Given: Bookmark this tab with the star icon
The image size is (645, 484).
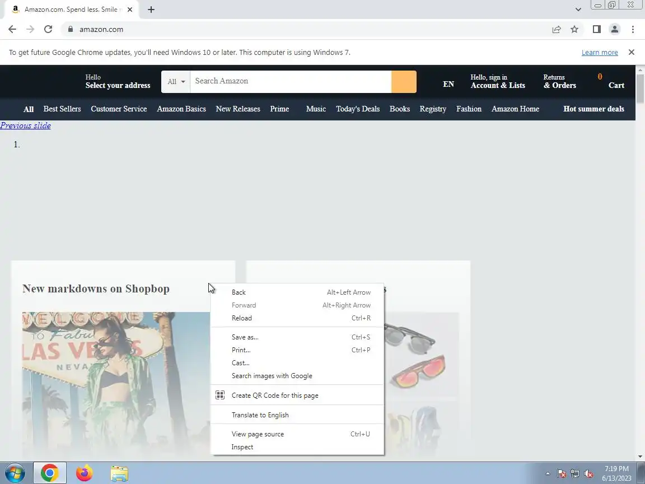Looking at the screenshot, I should (574, 29).
